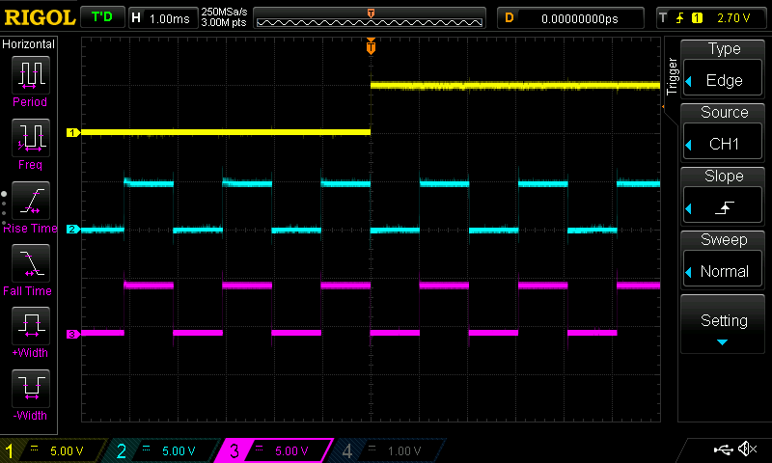Click the Horizontal measurement menu title
This screenshot has width=772, height=463.
29,44
